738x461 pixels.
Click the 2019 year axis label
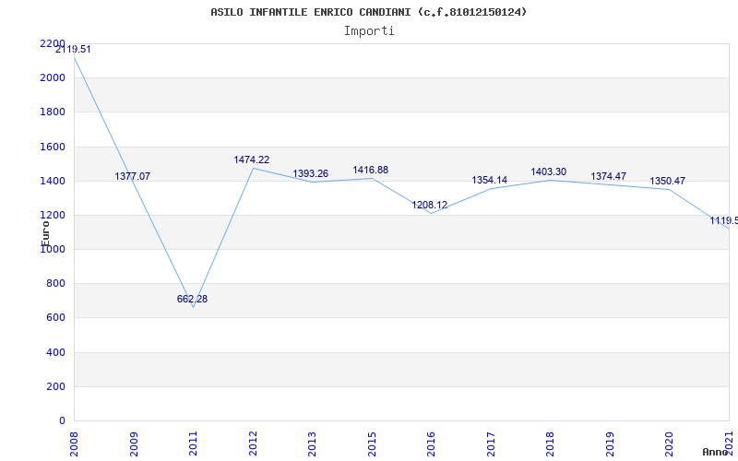[x=610, y=444]
